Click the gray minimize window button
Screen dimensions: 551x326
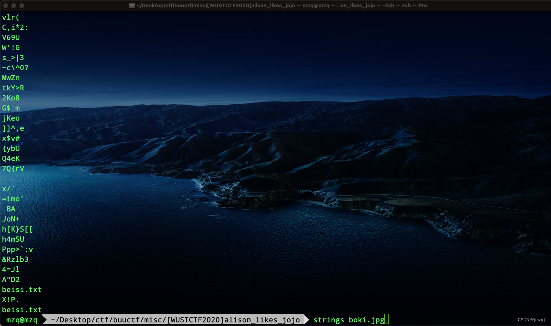14,6
